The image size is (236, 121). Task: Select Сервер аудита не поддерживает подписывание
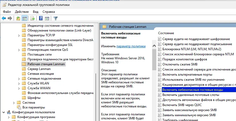pos(197,44)
